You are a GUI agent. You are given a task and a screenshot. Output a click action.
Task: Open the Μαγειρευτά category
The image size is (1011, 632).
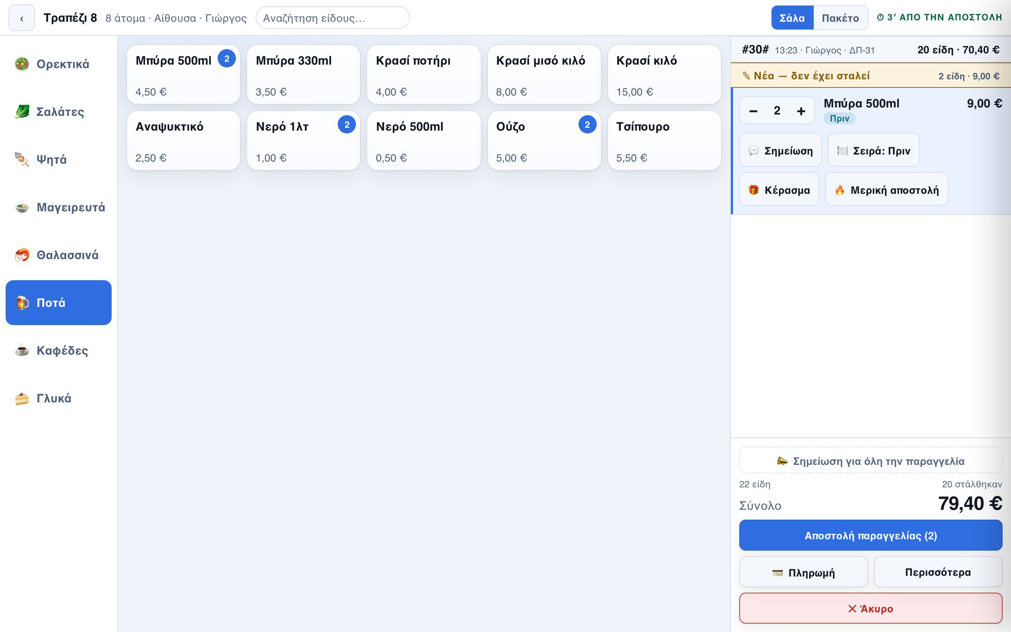59,207
